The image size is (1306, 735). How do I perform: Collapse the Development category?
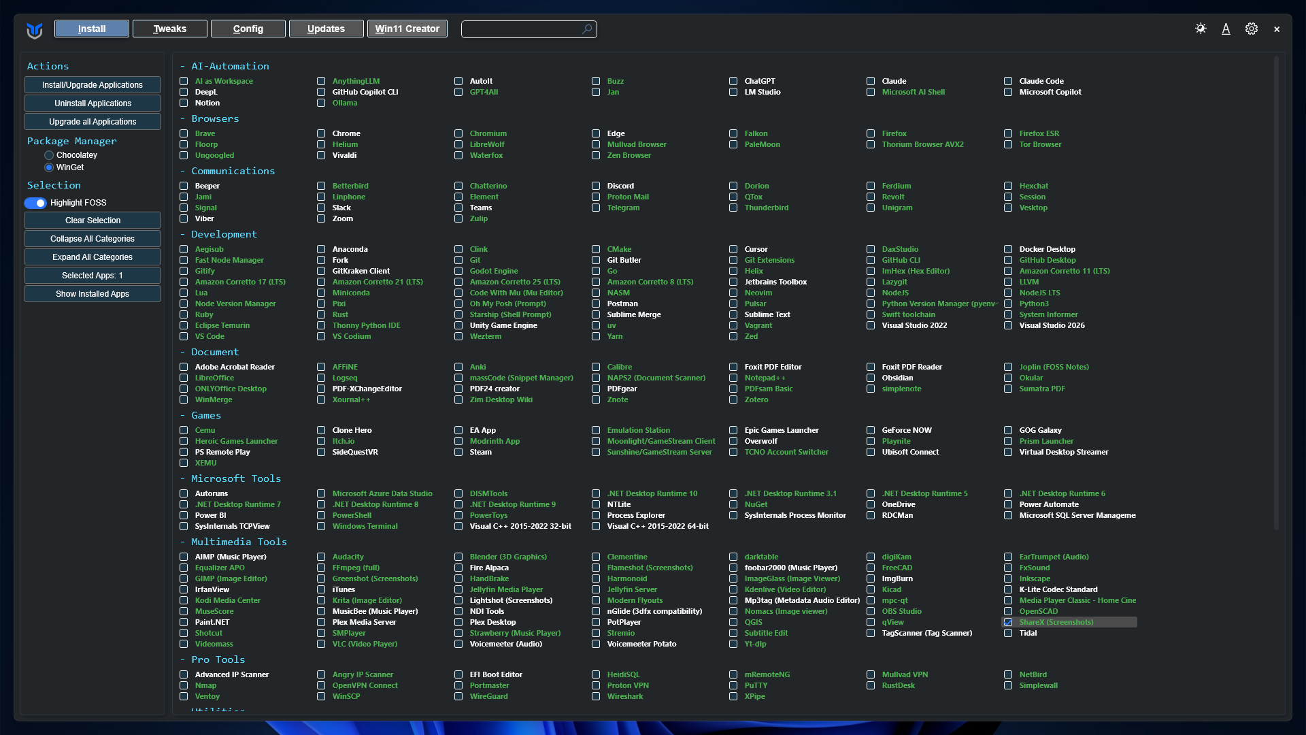coord(218,234)
